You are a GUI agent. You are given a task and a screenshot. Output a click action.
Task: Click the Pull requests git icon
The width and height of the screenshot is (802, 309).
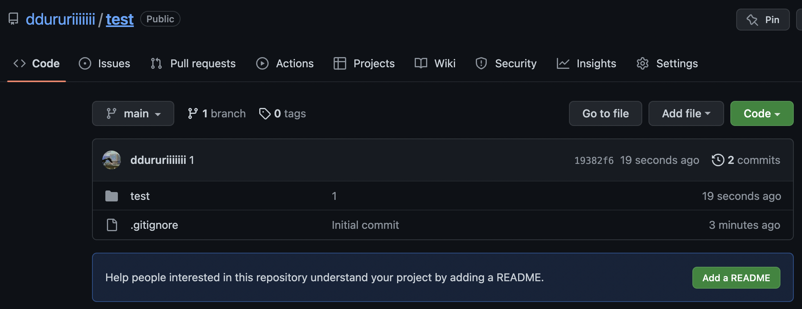pyautogui.click(x=156, y=63)
